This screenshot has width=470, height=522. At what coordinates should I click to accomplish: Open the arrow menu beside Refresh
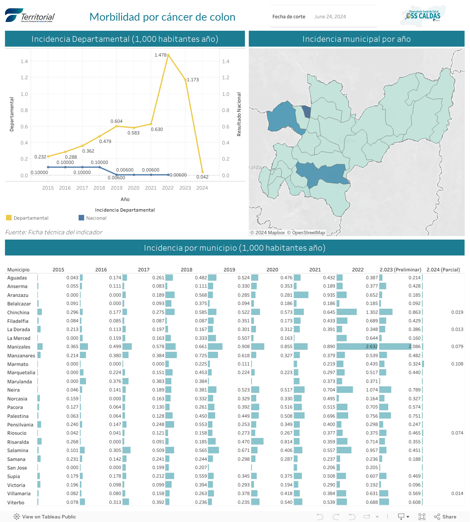[377, 517]
